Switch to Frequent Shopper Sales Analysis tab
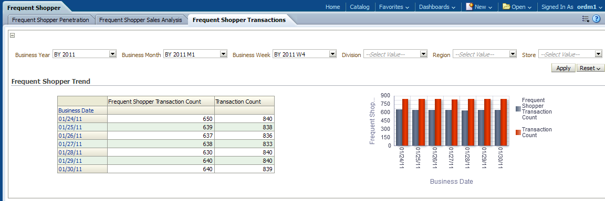605x201 pixels. 140,20
